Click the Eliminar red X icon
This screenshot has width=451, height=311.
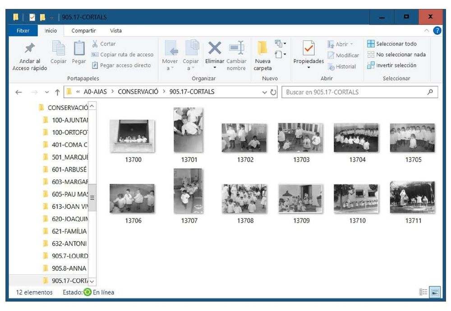215,48
